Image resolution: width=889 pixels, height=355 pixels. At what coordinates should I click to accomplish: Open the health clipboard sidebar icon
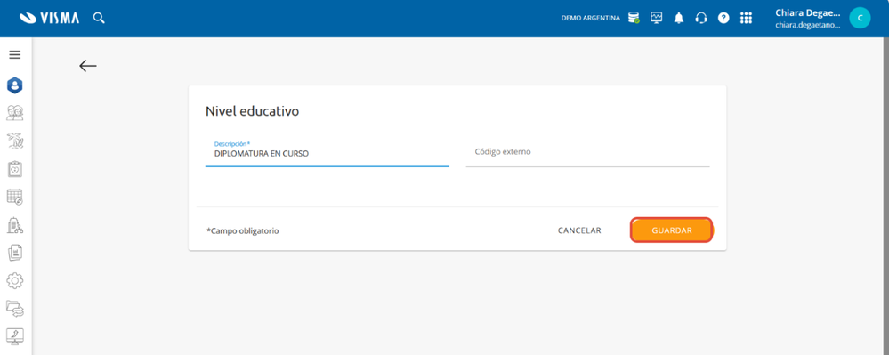15,169
